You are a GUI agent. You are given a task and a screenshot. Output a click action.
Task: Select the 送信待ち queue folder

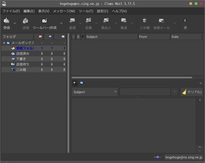coord(34,64)
